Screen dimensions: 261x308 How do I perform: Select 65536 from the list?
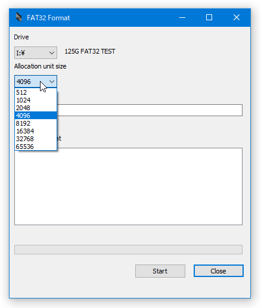[x=36, y=147]
